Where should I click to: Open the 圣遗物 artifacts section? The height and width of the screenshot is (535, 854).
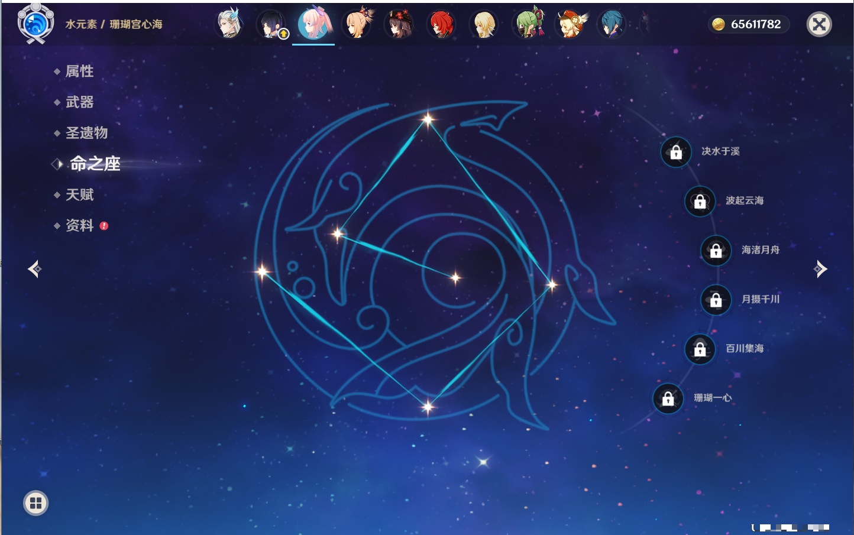click(x=86, y=133)
